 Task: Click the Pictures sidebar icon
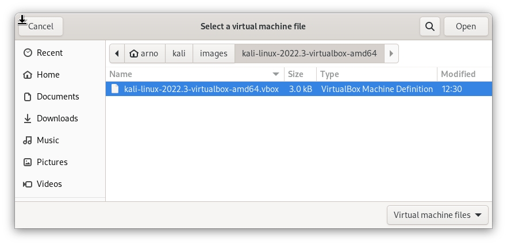coord(28,162)
